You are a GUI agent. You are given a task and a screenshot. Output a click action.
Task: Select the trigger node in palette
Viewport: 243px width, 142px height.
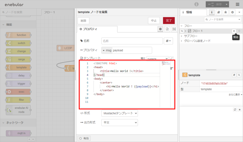pyautogui.click(x=18, y=84)
